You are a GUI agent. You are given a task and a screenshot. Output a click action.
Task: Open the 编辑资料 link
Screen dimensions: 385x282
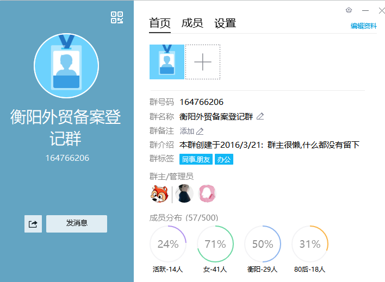click(x=363, y=26)
